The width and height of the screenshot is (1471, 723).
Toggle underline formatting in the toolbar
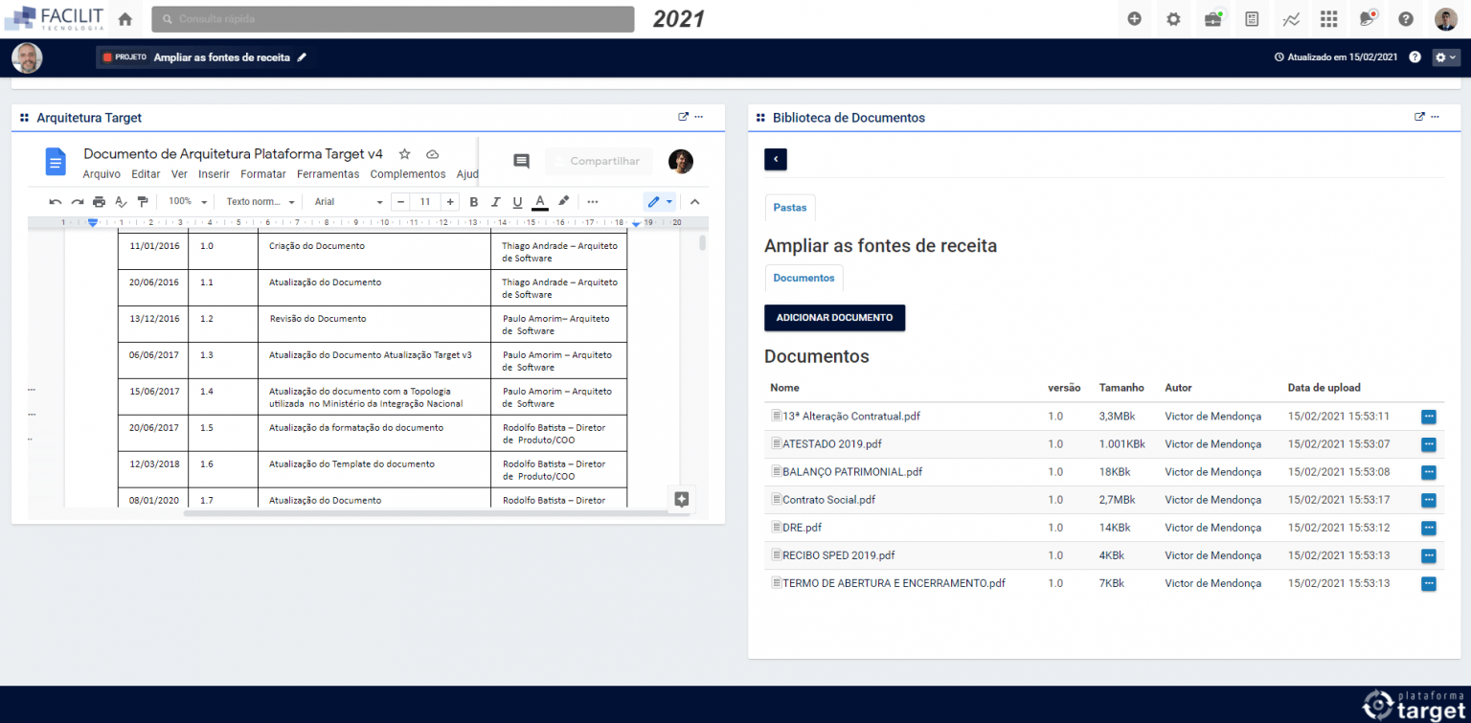coord(517,201)
